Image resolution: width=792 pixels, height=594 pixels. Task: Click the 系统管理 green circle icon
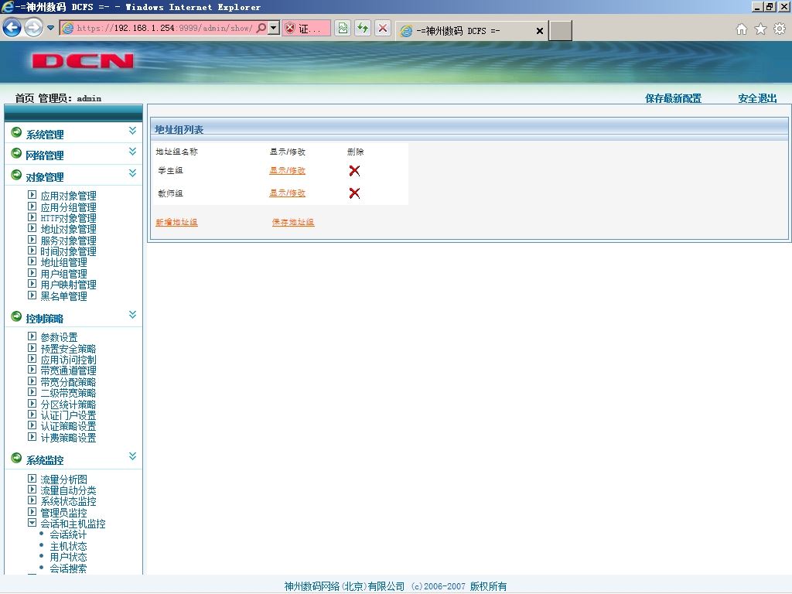(x=16, y=132)
